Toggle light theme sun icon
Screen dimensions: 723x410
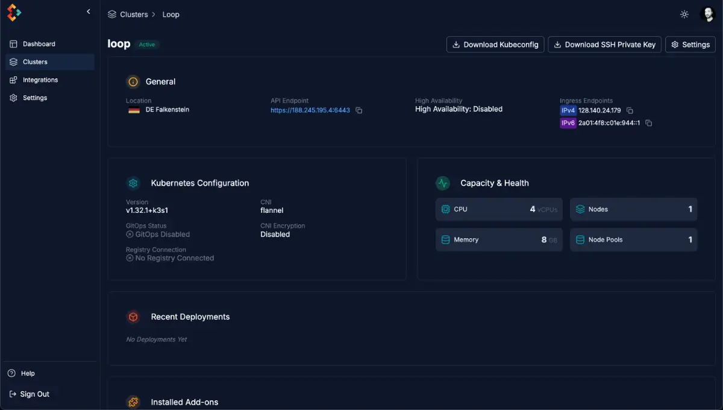tap(684, 14)
